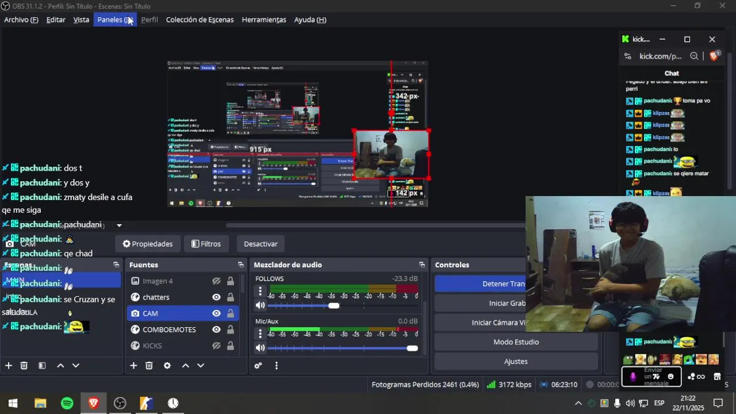Open Filtros for selected source
Viewport: 736px width, 414px height.
(206, 244)
